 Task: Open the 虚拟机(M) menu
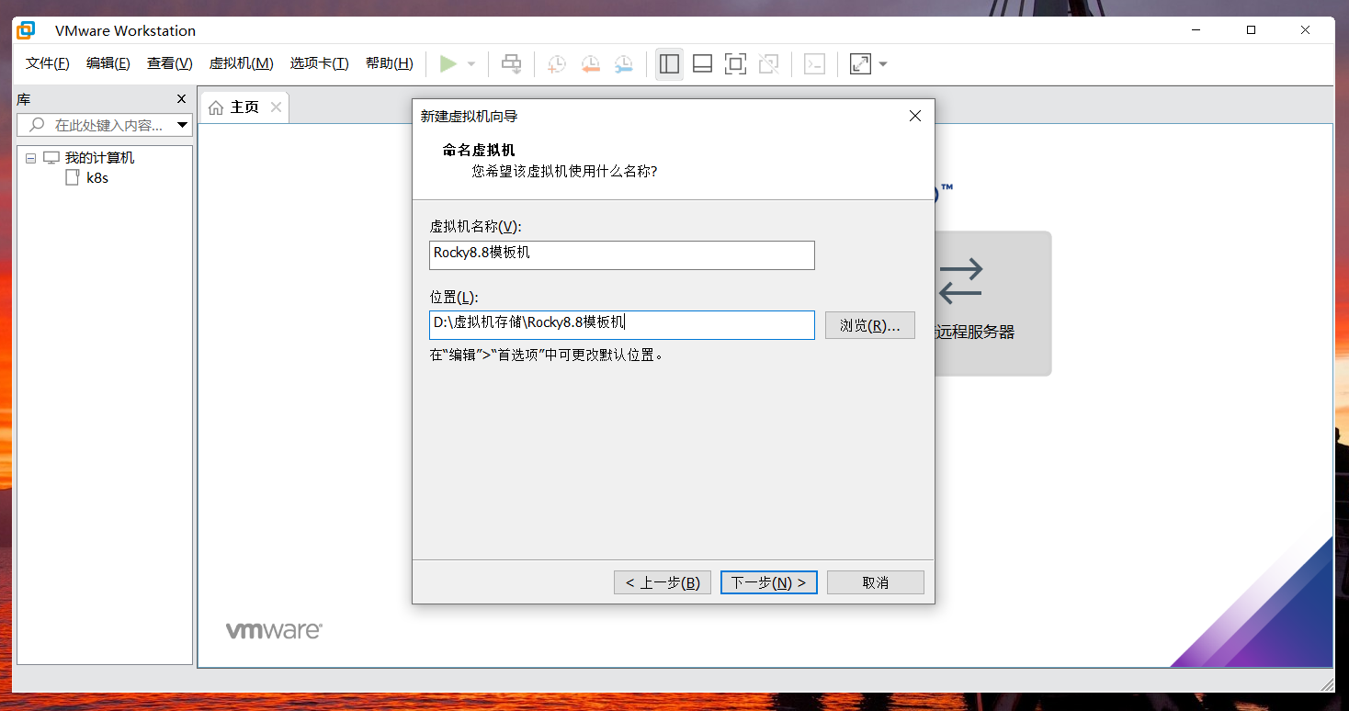point(242,63)
